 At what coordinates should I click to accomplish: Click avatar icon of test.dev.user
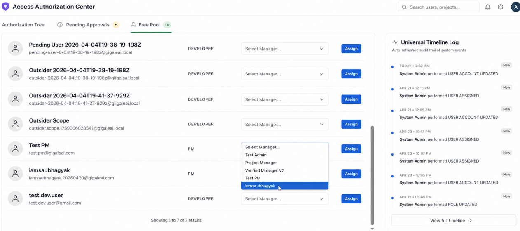click(15, 199)
